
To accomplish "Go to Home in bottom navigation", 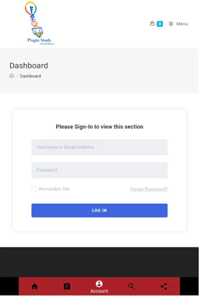I will (x=35, y=286).
